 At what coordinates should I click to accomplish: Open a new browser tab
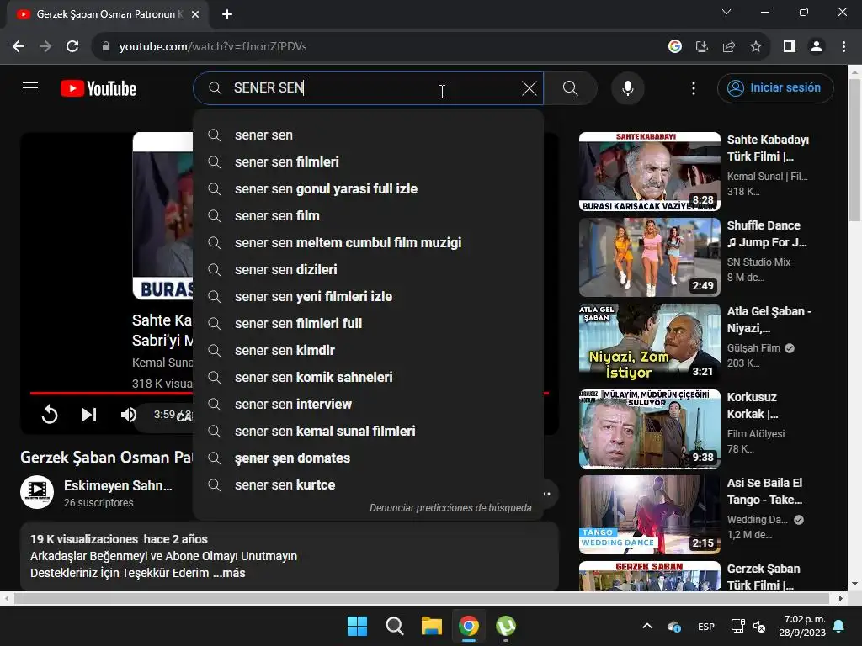(227, 14)
